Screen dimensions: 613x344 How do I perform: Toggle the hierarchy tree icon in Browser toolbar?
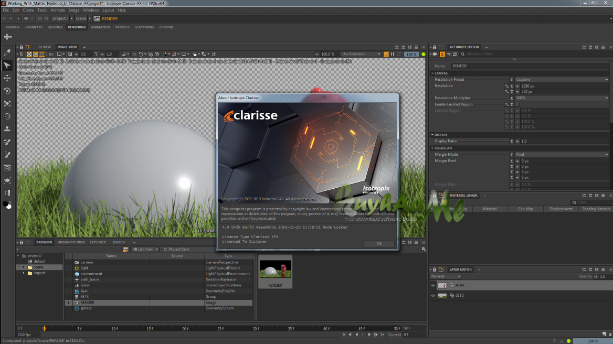pos(125,250)
